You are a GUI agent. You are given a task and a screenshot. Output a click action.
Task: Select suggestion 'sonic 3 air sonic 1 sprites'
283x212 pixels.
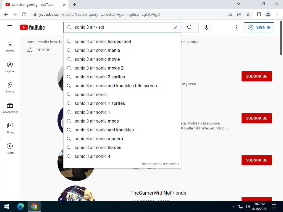(122, 103)
